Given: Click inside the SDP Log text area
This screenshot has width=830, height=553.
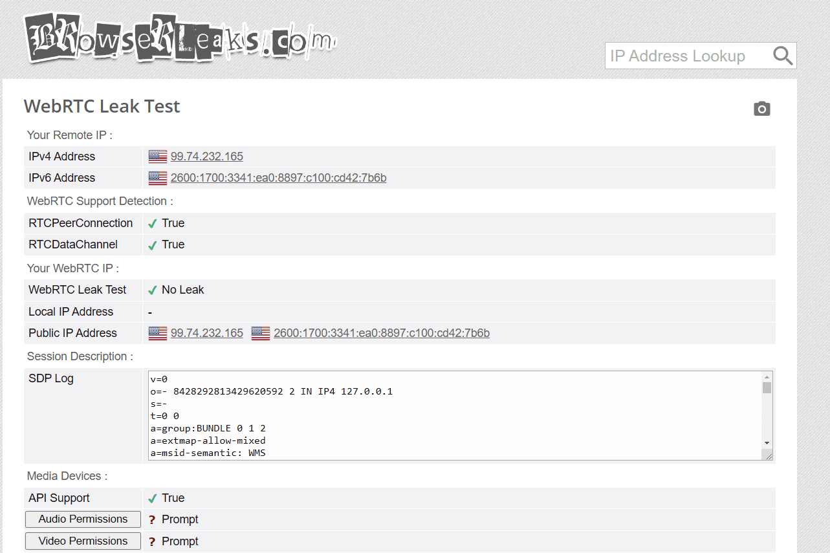Looking at the screenshot, I should tap(453, 415).
